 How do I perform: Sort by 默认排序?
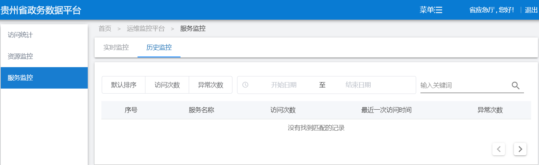tap(124, 85)
